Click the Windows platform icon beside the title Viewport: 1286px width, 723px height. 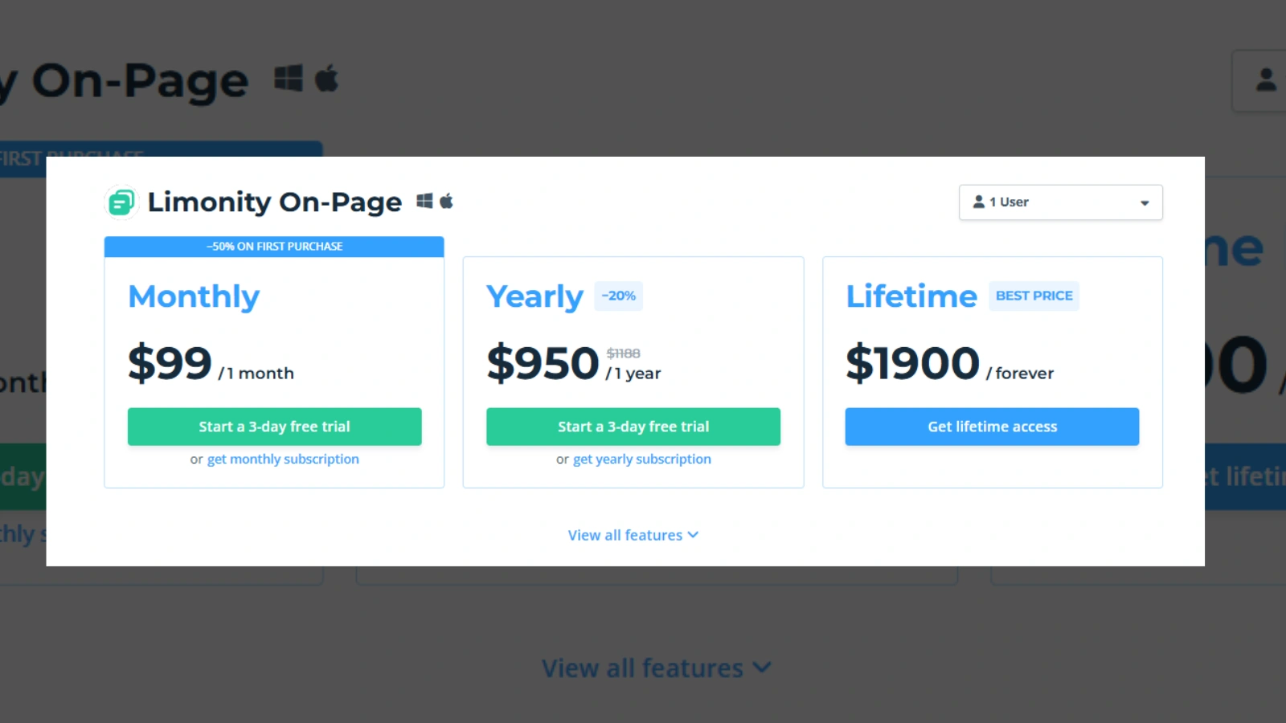[424, 201]
